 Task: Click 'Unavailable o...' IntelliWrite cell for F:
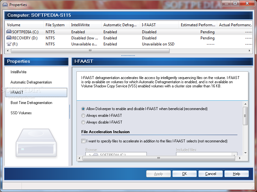pos(84,44)
